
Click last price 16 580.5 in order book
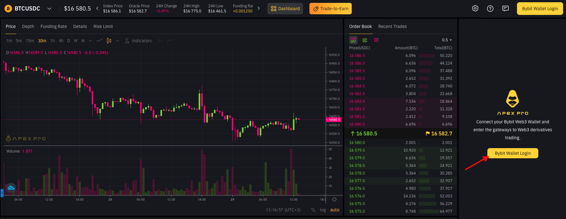click(x=364, y=133)
